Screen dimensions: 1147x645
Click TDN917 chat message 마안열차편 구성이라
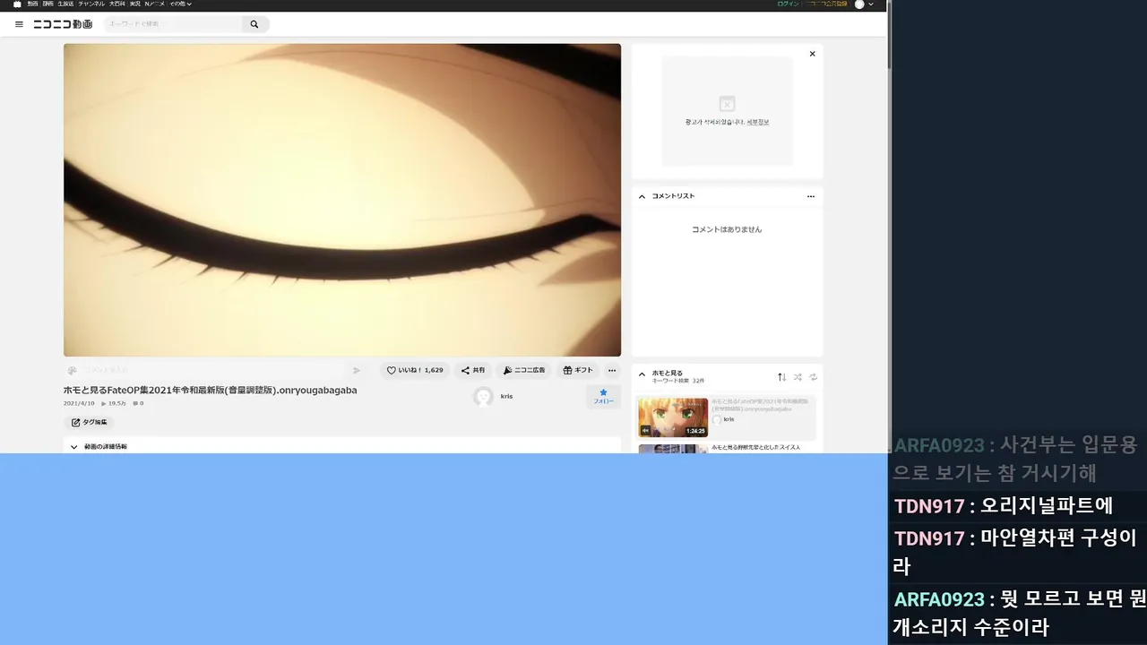pos(1015,552)
